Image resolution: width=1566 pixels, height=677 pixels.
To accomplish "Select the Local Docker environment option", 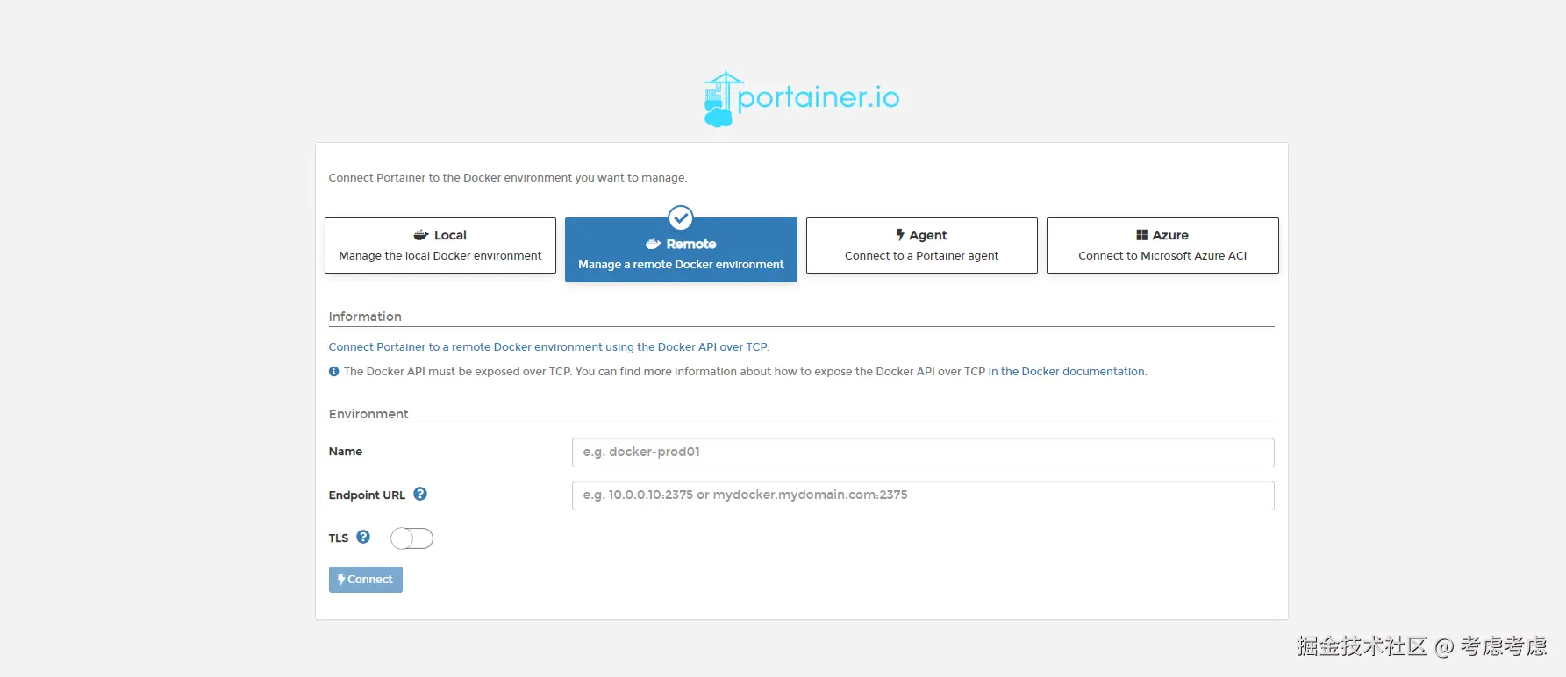I will (x=440, y=246).
